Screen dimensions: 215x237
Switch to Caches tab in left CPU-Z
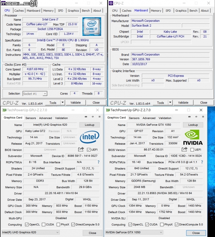coord(19,10)
